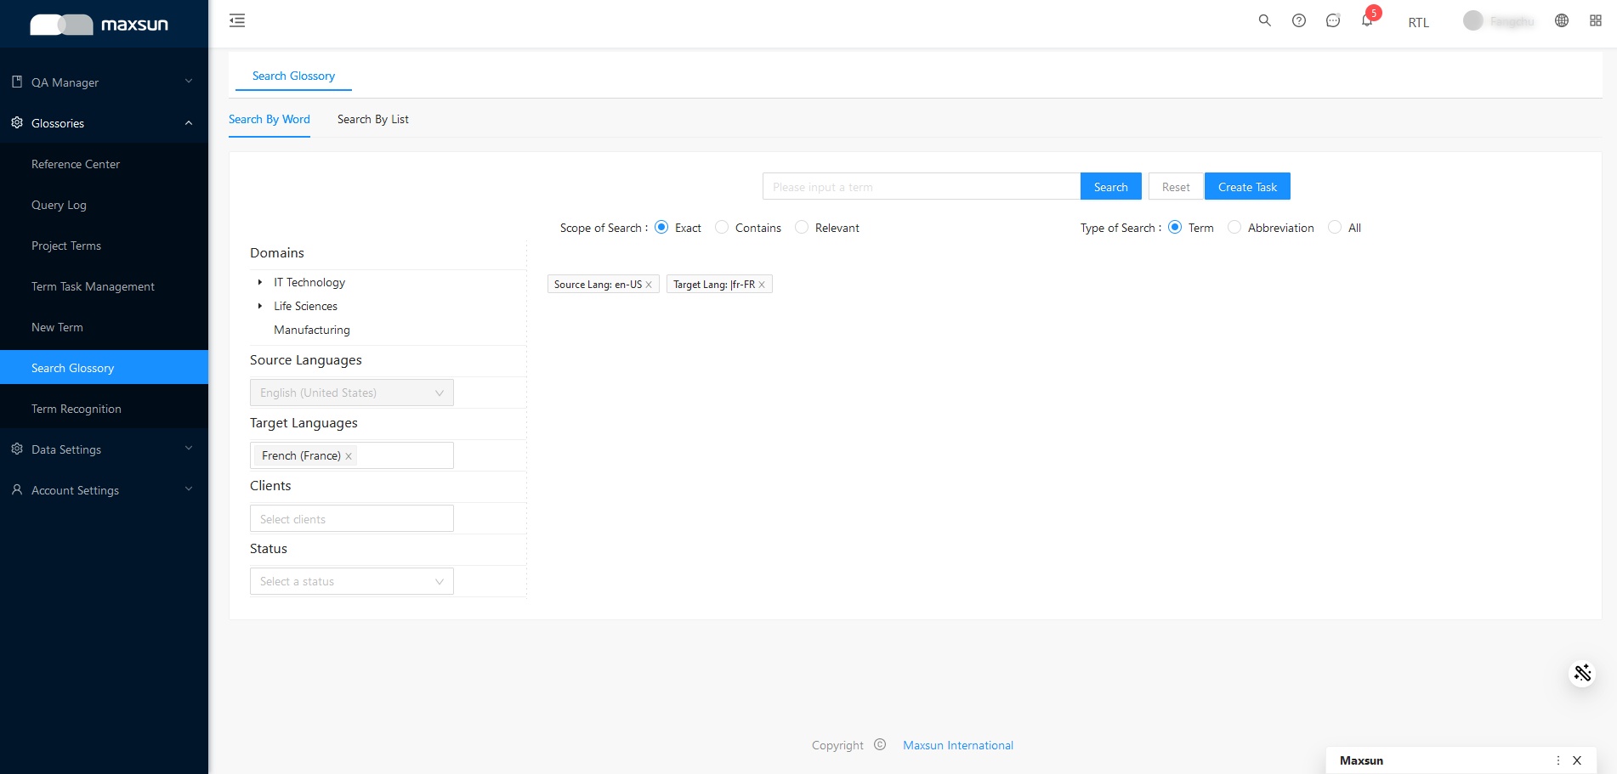The width and height of the screenshot is (1617, 774).
Task: Follow the Maxsun International footer link
Action: tap(957, 745)
